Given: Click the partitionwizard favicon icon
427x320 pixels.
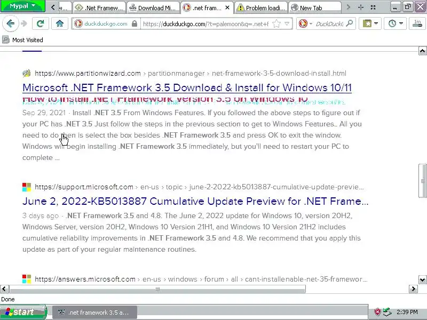Looking at the screenshot, I should click(26, 73).
